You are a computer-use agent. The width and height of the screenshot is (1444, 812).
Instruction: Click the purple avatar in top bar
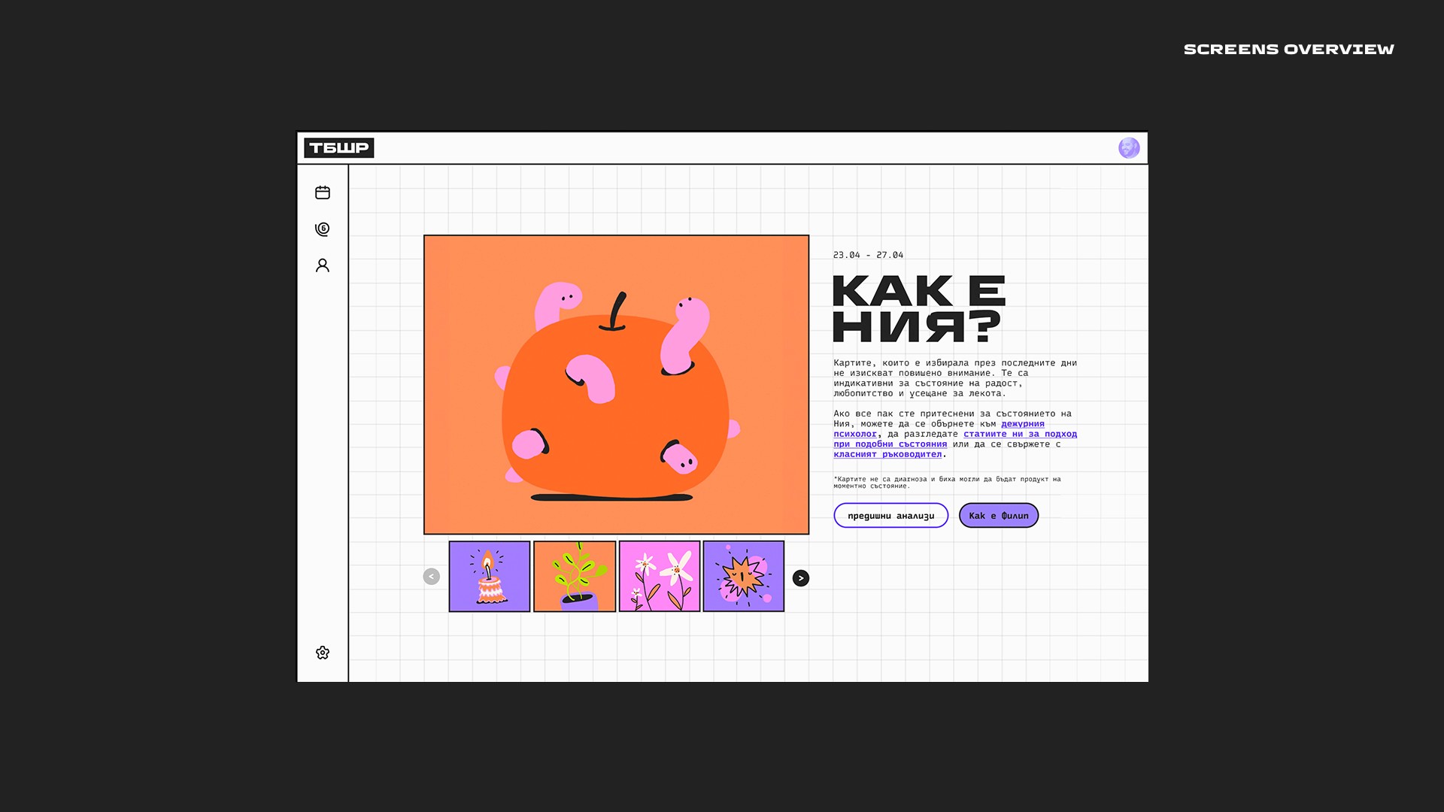click(x=1128, y=148)
